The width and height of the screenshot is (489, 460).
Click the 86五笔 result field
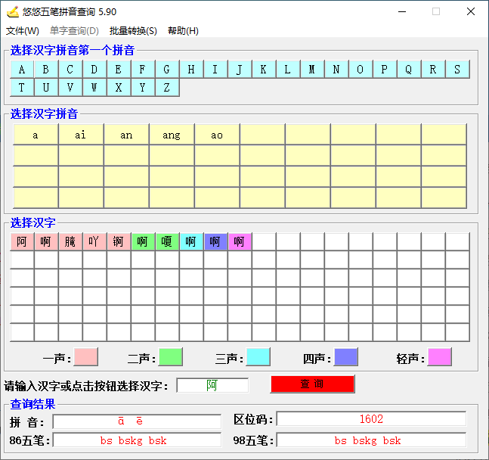(137, 440)
